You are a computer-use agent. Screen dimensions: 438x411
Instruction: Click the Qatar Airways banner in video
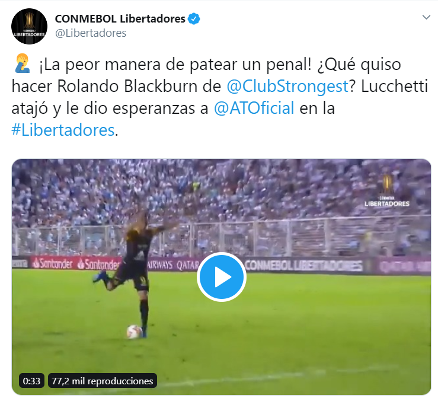pos(173,265)
